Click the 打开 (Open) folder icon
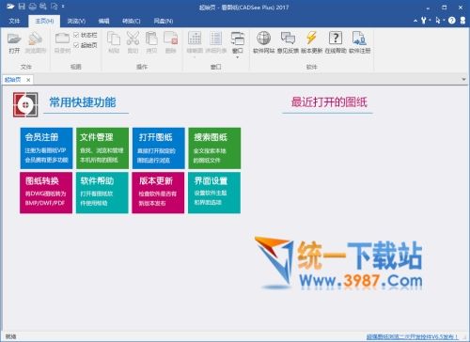This screenshot has height=342, width=470. (14, 39)
